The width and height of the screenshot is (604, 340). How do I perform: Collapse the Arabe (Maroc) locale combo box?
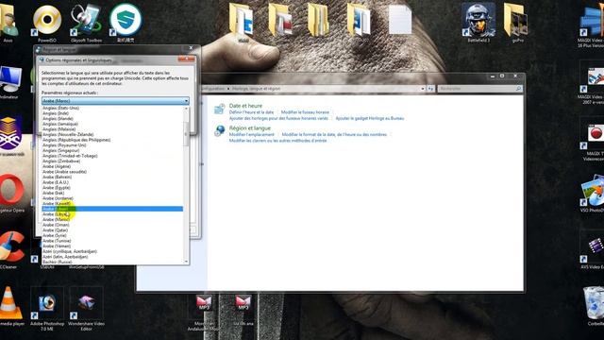pyautogui.click(x=187, y=101)
